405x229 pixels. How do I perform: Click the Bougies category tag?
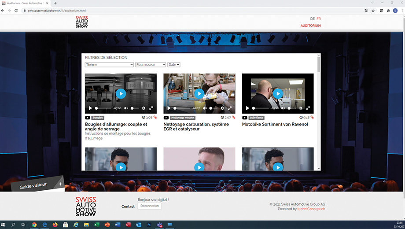98,118
